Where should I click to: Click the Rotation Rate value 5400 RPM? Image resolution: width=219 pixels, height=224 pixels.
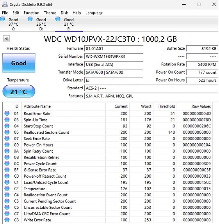click(202, 64)
